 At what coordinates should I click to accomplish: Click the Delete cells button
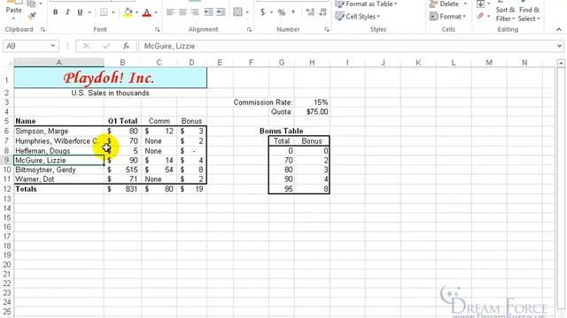click(444, 4)
